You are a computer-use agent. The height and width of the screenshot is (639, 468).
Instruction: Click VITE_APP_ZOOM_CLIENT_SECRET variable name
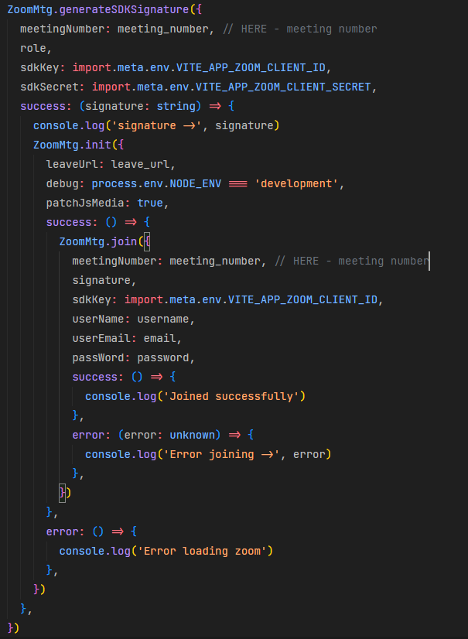tap(283, 87)
